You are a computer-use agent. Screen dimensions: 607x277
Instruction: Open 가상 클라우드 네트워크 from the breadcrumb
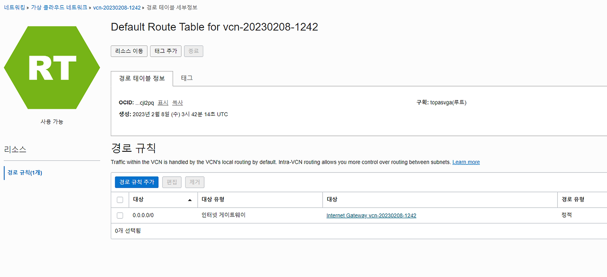tap(58, 7)
